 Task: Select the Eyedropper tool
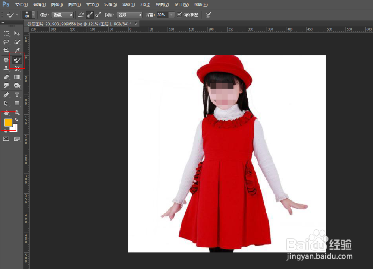tap(17, 50)
